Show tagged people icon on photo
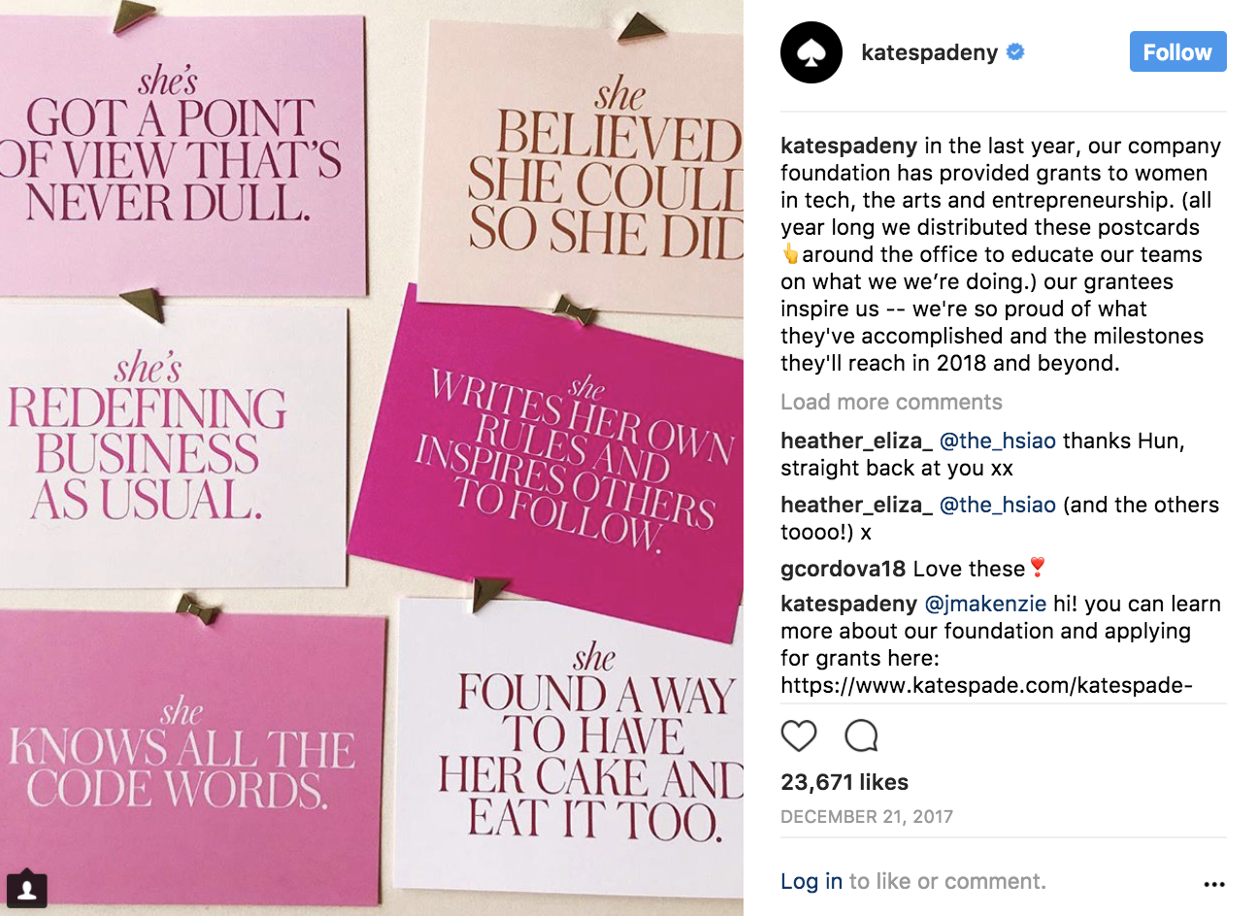The width and height of the screenshot is (1258, 916). point(27,888)
